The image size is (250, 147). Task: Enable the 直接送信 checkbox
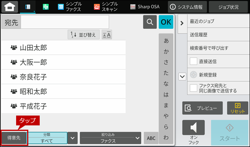click(x=193, y=61)
